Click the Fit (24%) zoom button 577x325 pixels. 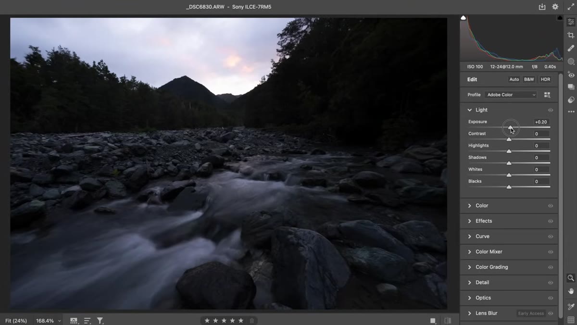pyautogui.click(x=16, y=321)
